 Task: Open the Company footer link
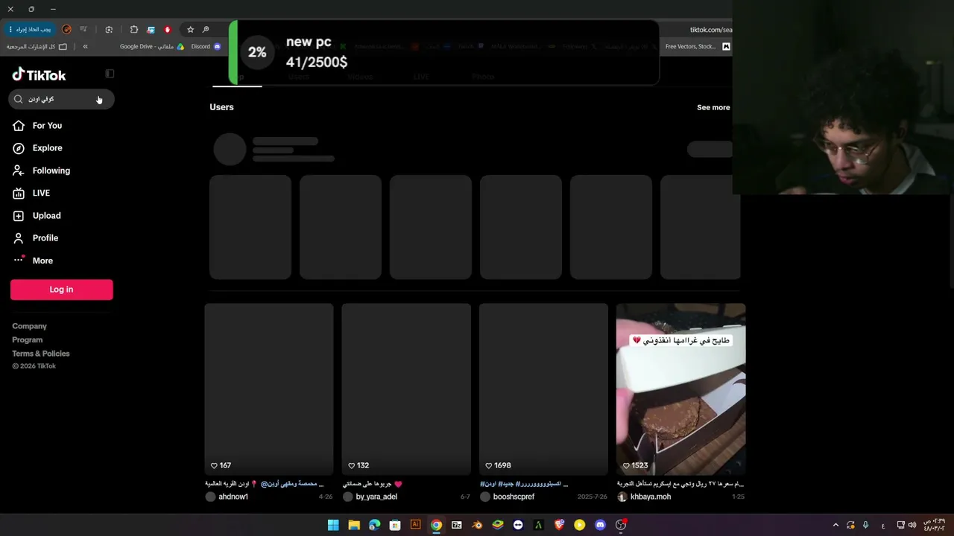29,326
